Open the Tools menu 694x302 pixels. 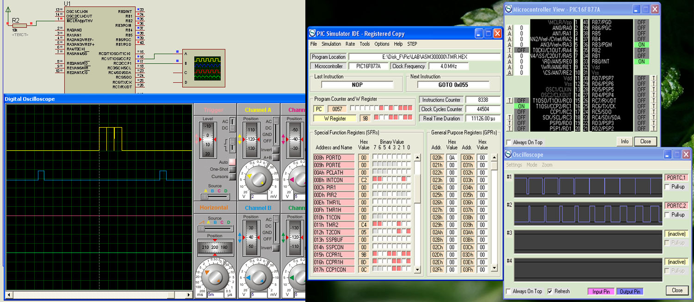(365, 44)
